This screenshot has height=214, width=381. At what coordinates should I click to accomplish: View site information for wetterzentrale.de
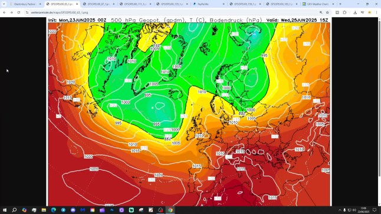[27, 12]
